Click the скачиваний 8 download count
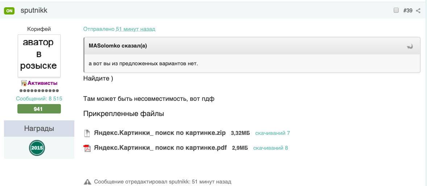This screenshot has height=186, width=427. point(270,148)
